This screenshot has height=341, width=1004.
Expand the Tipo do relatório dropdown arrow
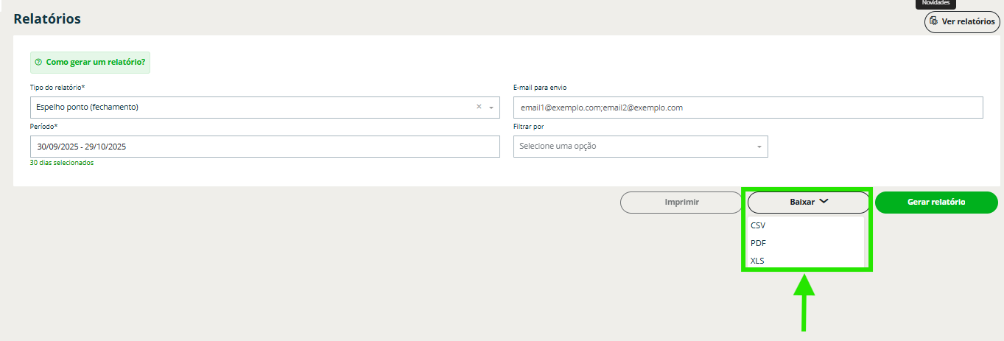(x=491, y=108)
